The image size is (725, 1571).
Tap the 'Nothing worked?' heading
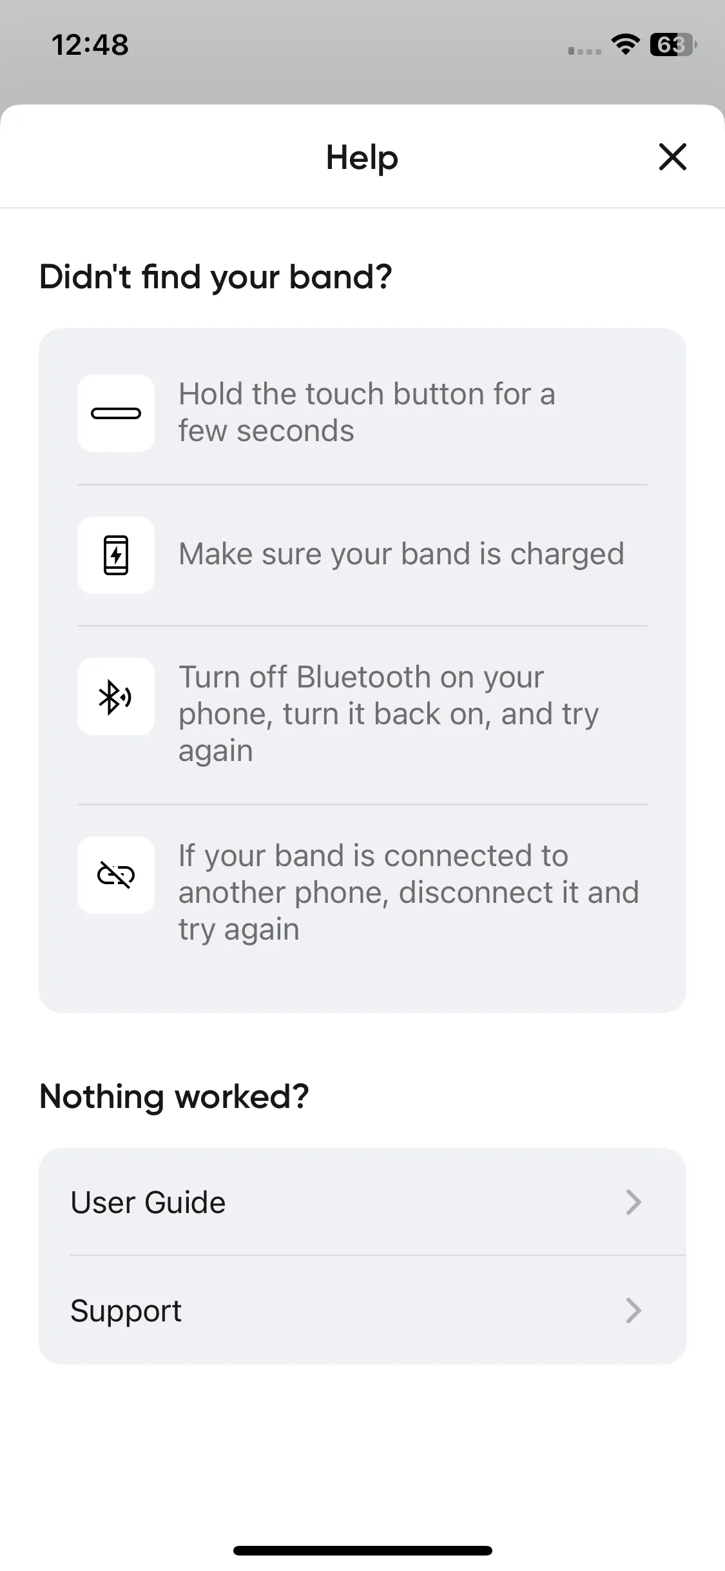point(174,1096)
